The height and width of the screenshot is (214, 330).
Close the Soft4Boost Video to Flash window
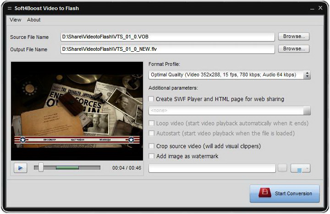click(320, 8)
